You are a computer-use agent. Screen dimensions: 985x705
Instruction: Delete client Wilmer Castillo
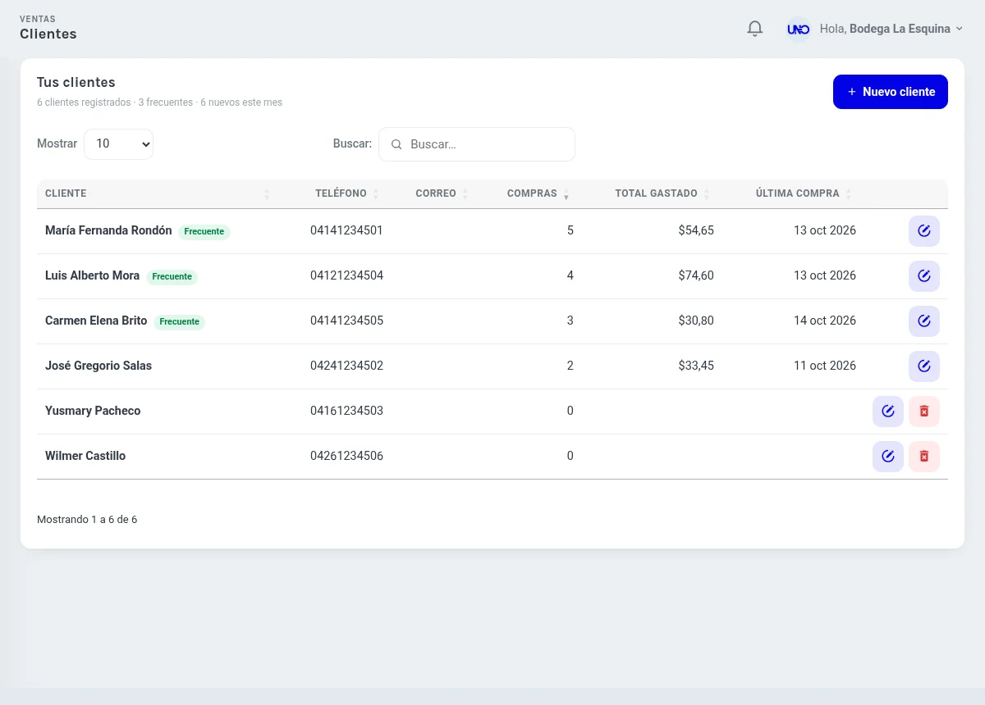point(924,457)
